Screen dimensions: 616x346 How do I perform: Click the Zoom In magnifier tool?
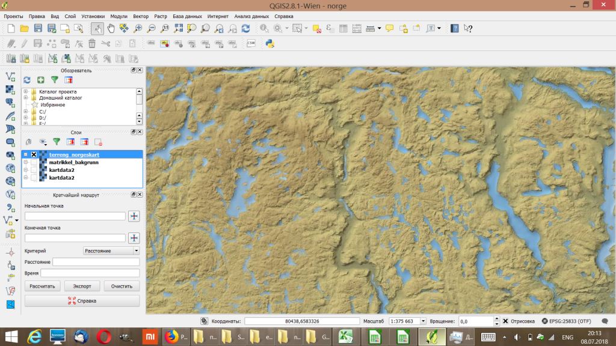[138, 28]
